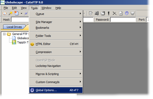Open the Window menu
153x99 pixels.
click(x=46, y=8)
